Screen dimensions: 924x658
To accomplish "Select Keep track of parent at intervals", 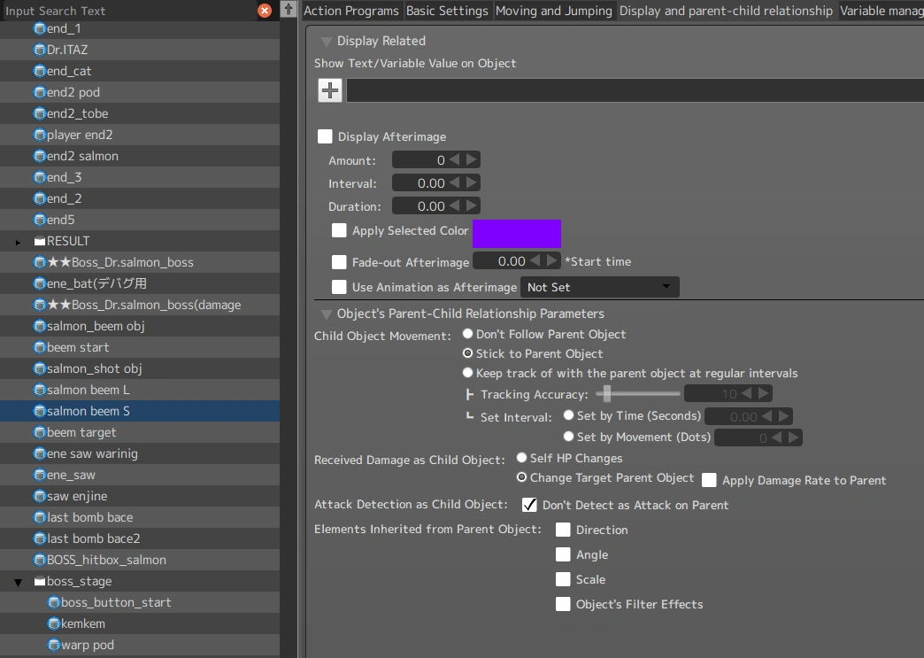I will click(467, 373).
